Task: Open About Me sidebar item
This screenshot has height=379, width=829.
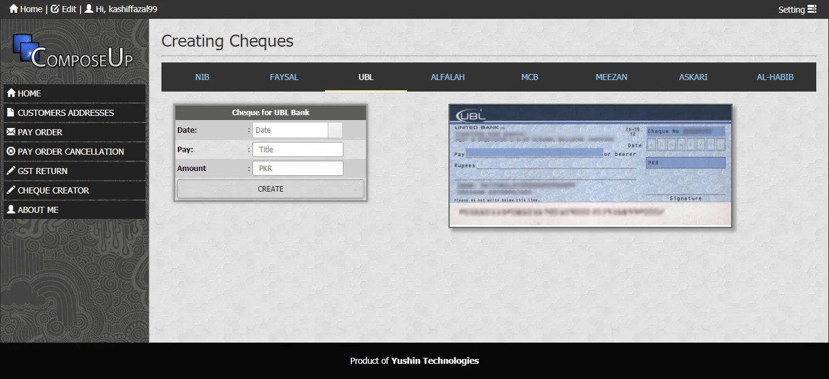Action: 38,210
